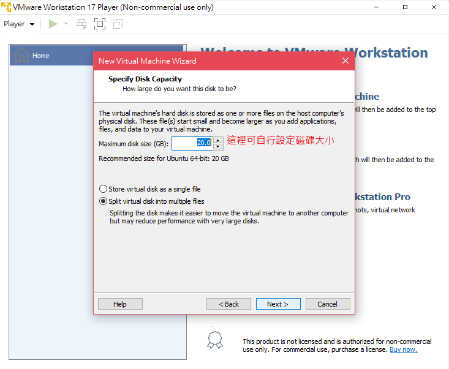Click the Specify Disk Capacity heading
The width and height of the screenshot is (449, 369).
point(145,79)
